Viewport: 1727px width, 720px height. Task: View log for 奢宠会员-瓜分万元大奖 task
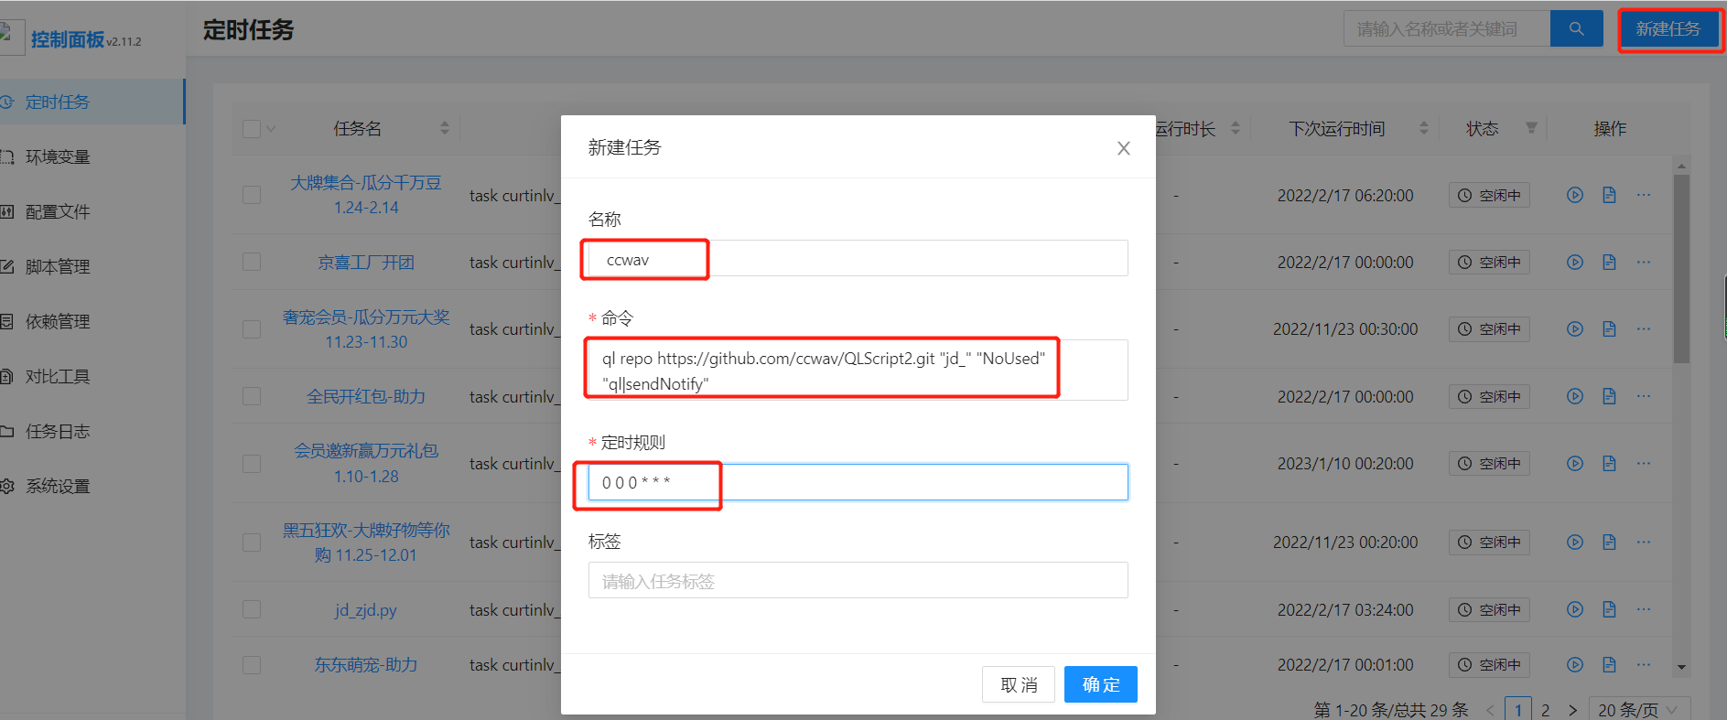[1609, 328]
